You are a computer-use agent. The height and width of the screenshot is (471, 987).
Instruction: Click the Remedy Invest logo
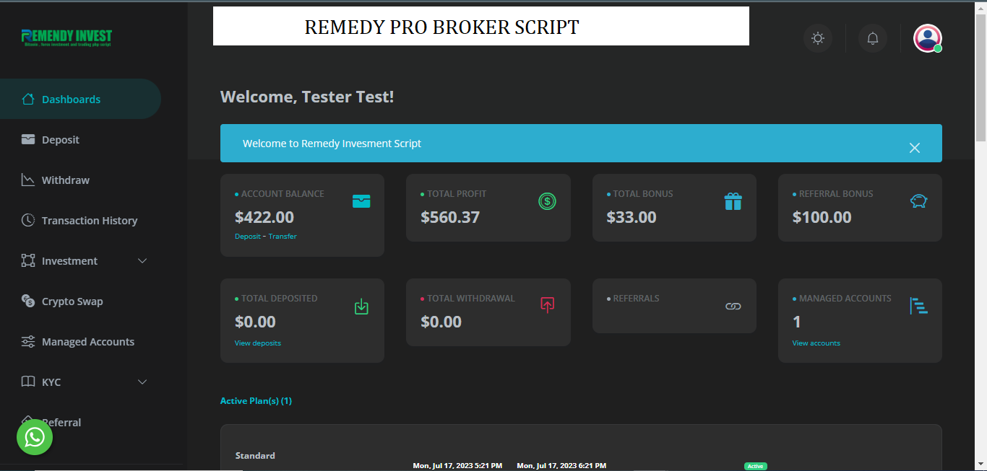pyautogui.click(x=66, y=38)
